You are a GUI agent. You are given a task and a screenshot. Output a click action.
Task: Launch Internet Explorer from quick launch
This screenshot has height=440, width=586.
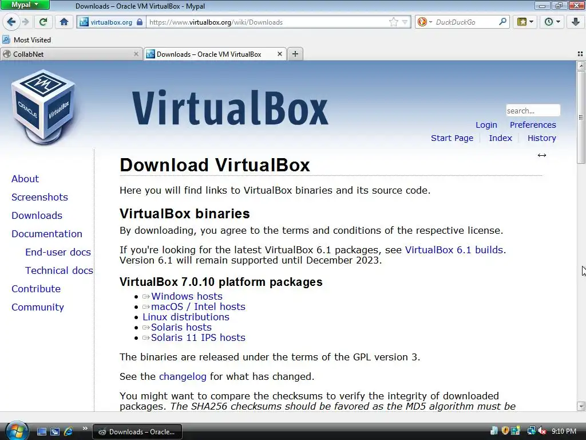[x=69, y=431]
